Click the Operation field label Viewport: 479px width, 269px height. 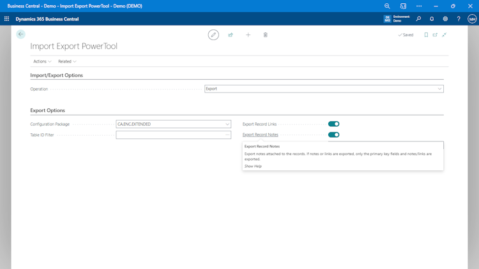click(39, 89)
